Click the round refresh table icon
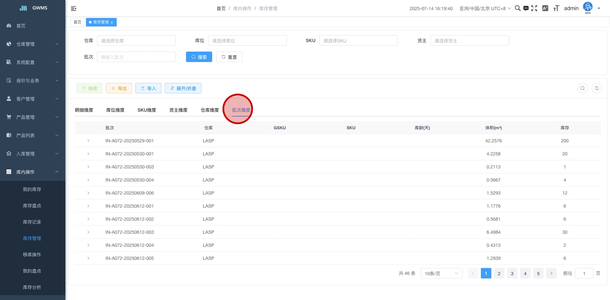610x300 pixels. click(597, 88)
